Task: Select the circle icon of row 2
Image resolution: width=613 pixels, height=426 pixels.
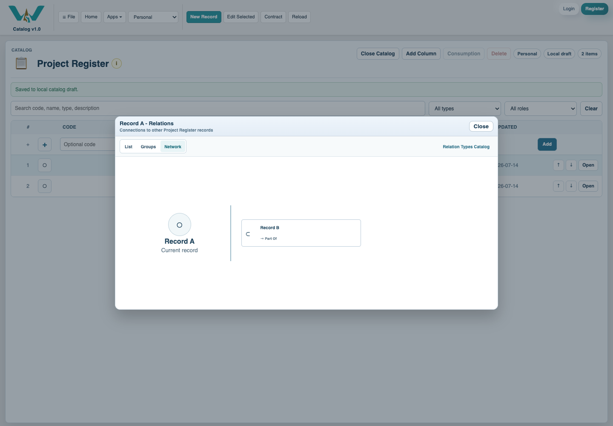Action: 45,186
